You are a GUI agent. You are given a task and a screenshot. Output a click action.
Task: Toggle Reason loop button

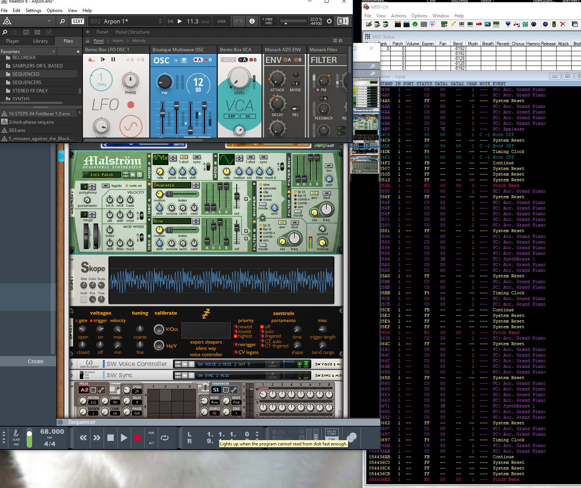pos(165,438)
